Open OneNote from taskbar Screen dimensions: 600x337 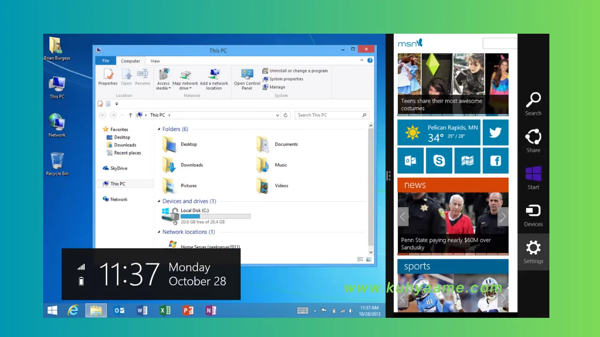pyautogui.click(x=211, y=310)
